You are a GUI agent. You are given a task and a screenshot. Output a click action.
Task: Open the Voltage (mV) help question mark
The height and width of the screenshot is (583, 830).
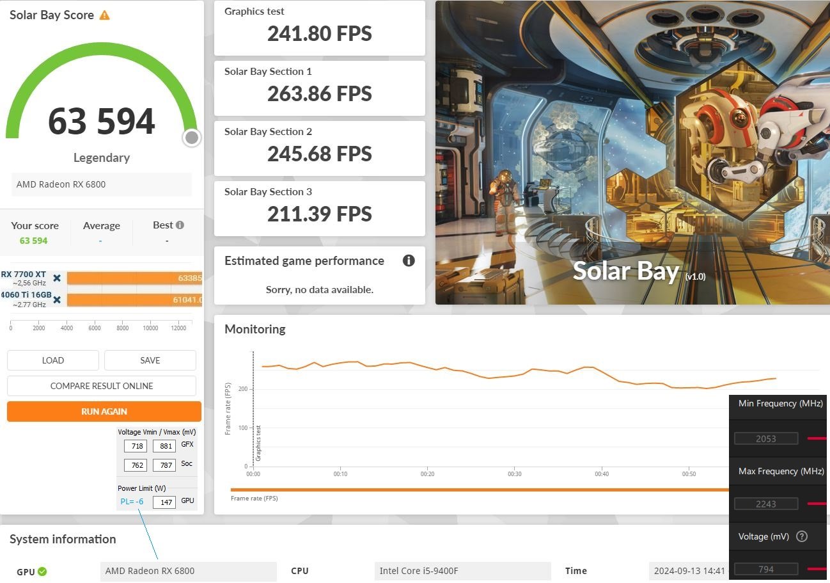(x=802, y=536)
